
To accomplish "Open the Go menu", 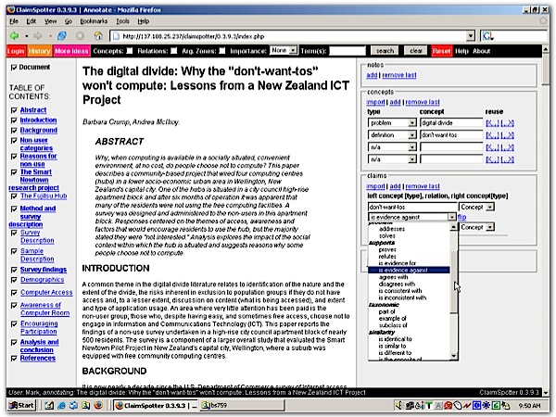I will click(x=68, y=21).
